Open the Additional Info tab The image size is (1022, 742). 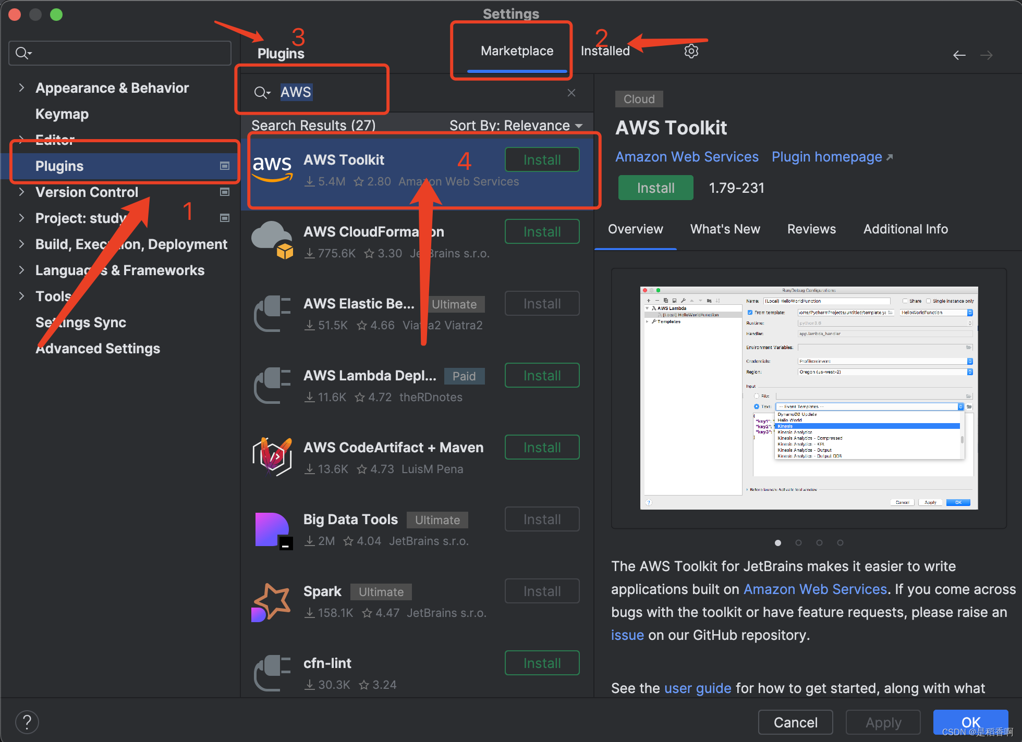(x=906, y=229)
